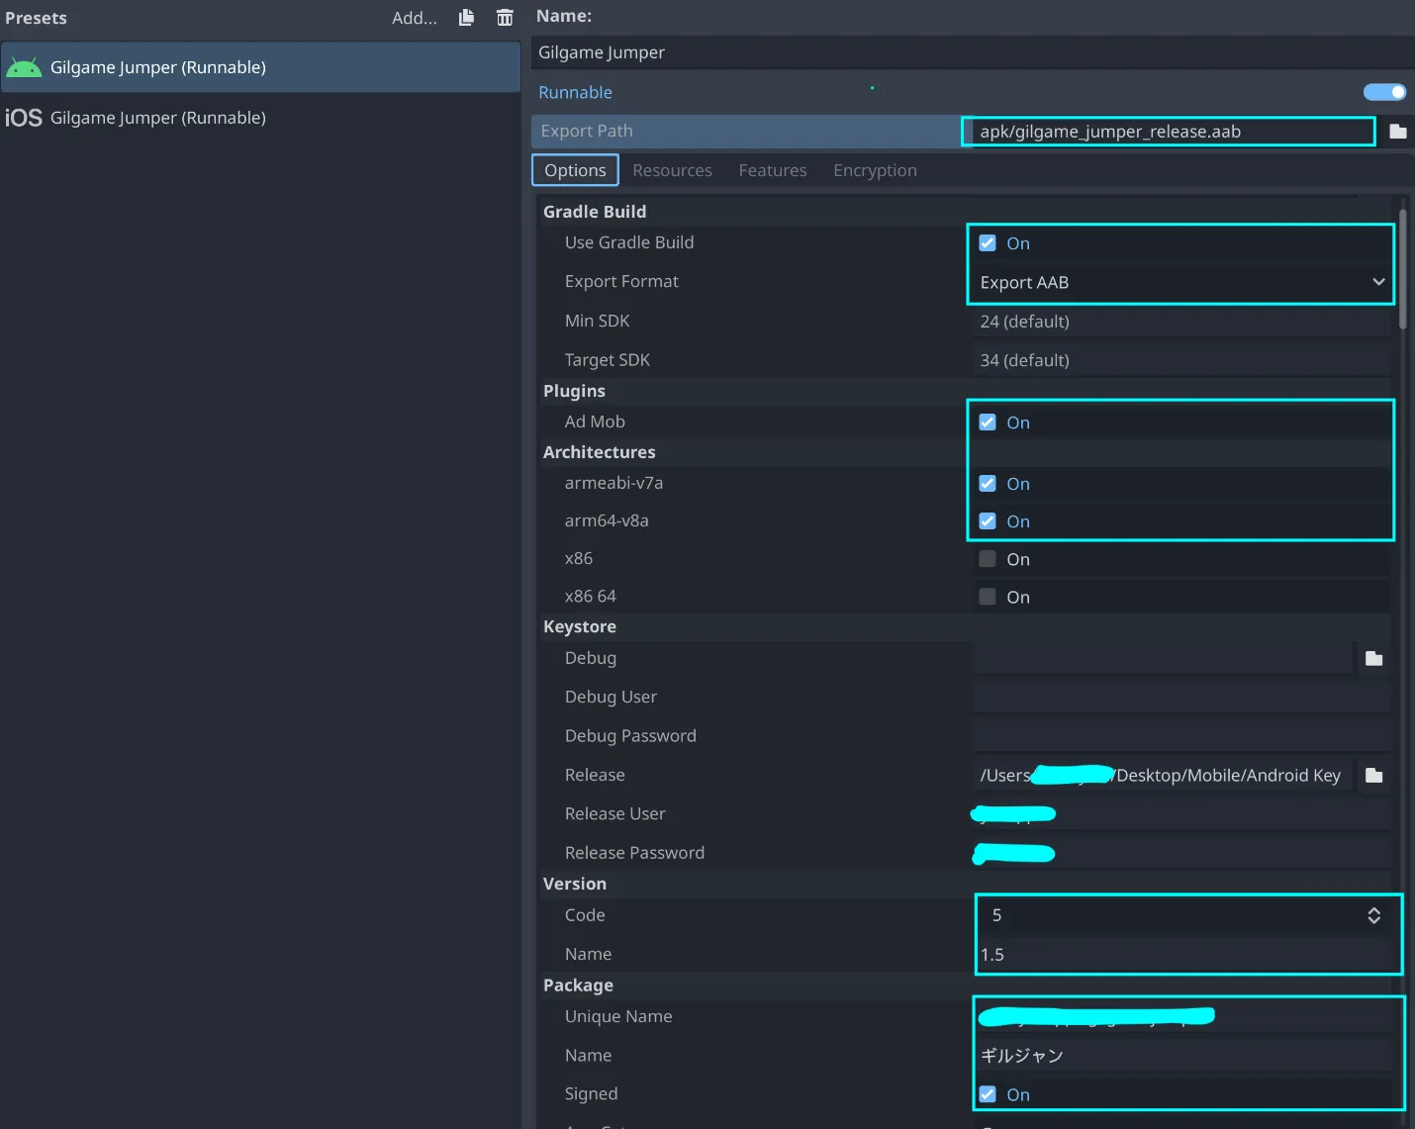Open the Features tab

pyautogui.click(x=772, y=170)
